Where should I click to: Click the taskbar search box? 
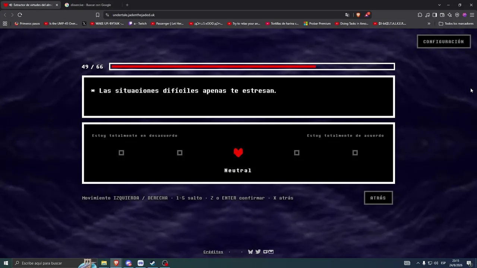click(54, 263)
